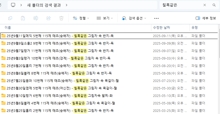Open the 정렬 sort dropdown
This screenshot has height=114, width=220.
[81, 18]
